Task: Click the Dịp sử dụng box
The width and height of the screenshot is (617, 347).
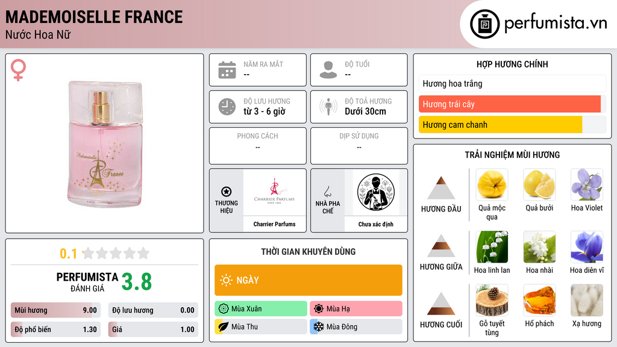Action: [x=359, y=146]
